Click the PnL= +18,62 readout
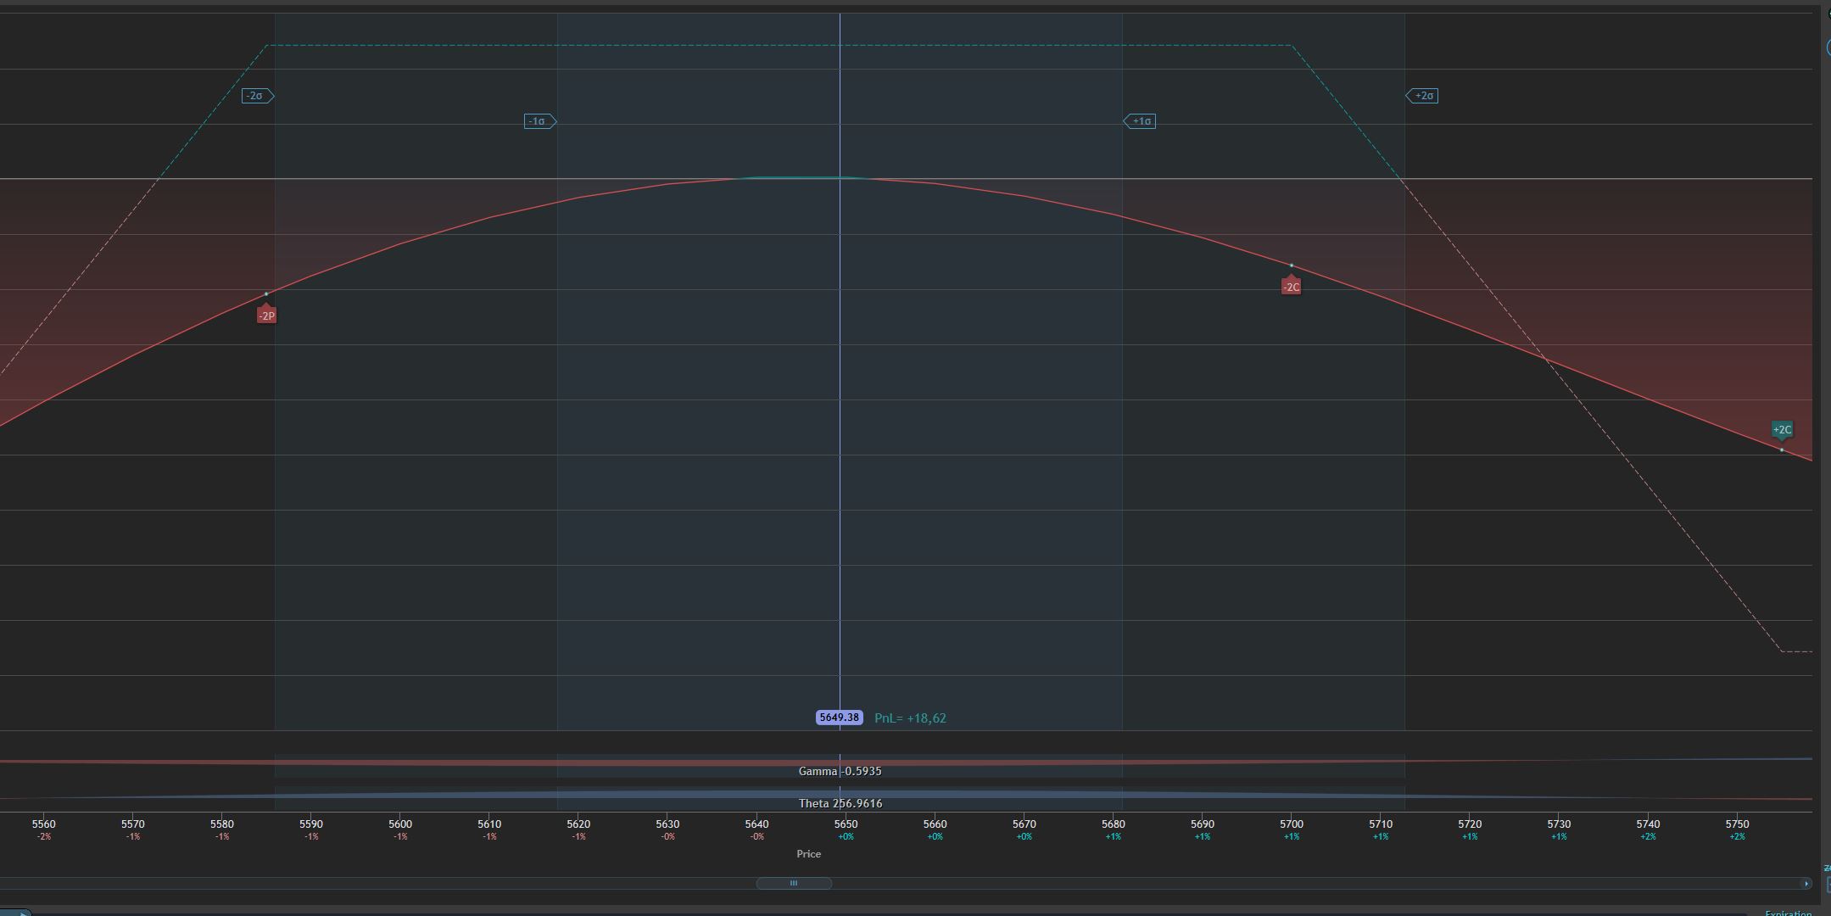1831x916 pixels. (910, 718)
